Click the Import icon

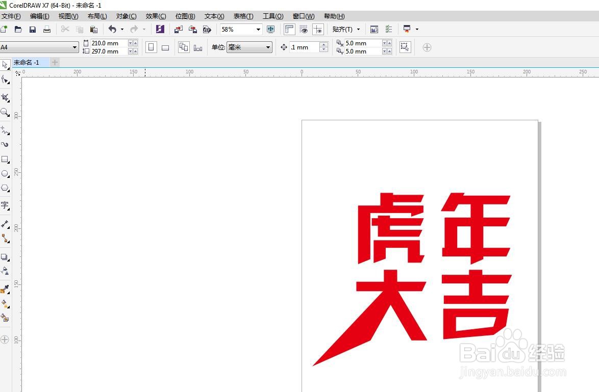(179, 29)
